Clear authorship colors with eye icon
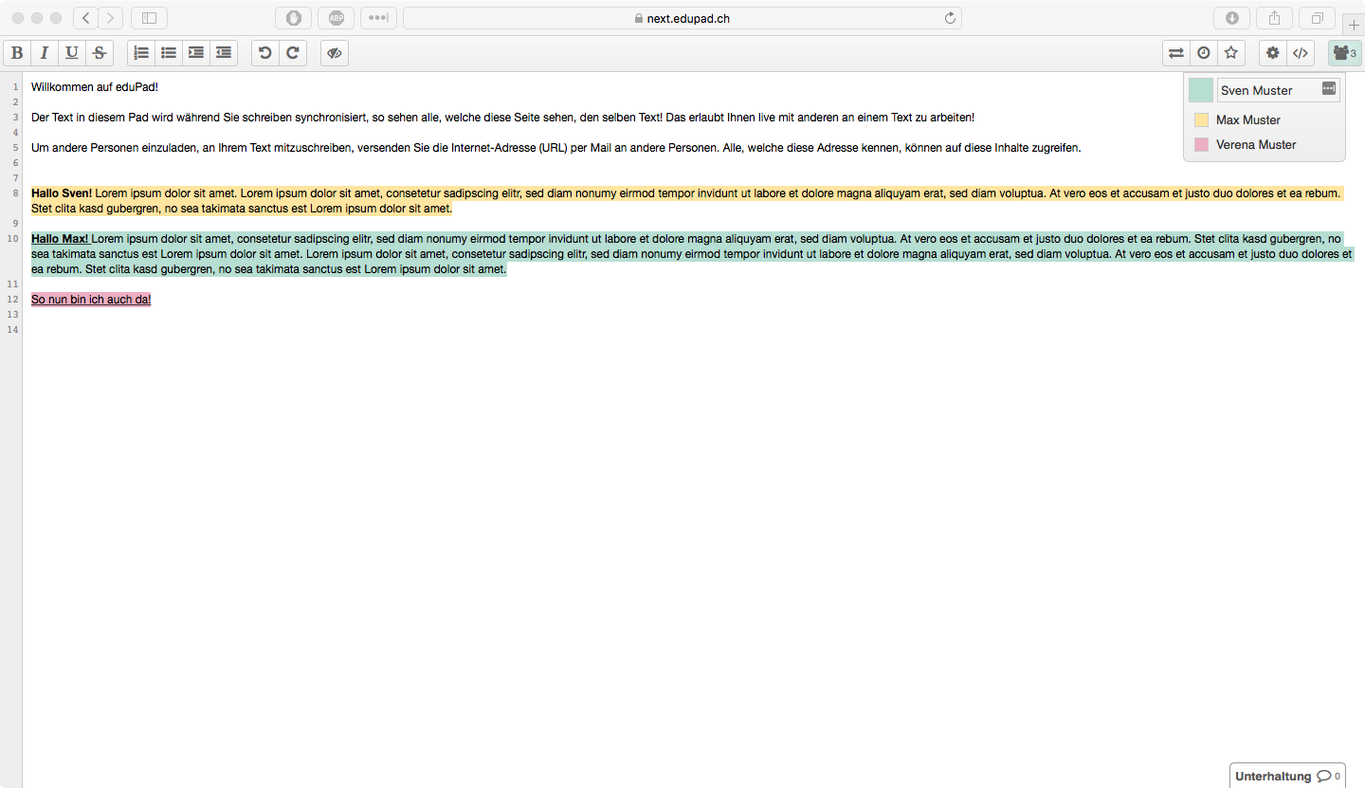 [335, 53]
